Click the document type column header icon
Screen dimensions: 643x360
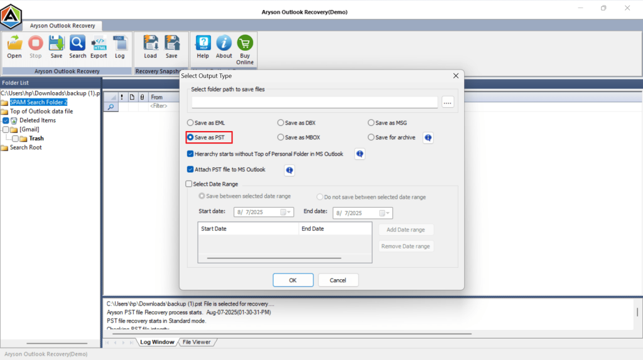click(x=132, y=97)
